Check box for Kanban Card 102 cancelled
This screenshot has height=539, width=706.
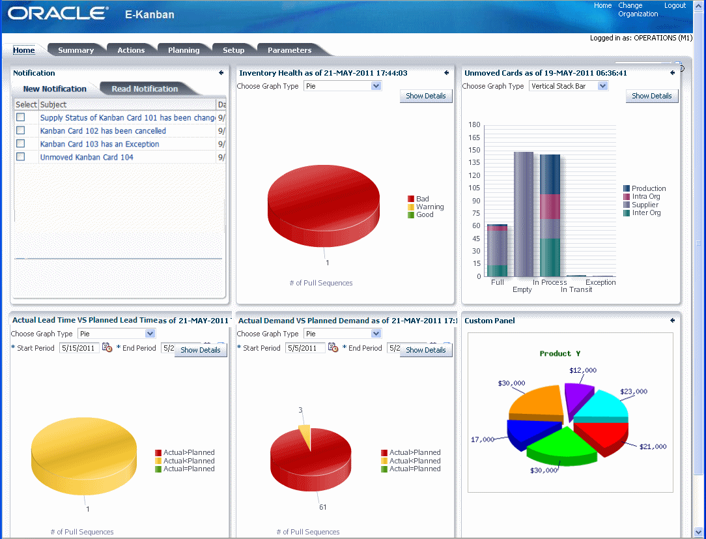[21, 130]
